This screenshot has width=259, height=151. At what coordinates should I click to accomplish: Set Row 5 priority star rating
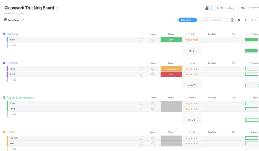tap(192, 109)
